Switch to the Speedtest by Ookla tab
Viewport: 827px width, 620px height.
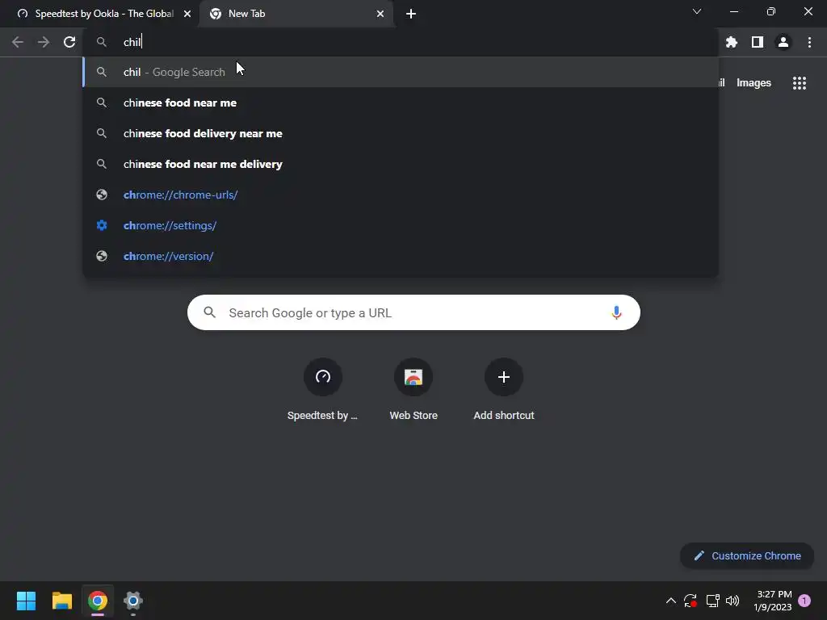click(x=100, y=14)
